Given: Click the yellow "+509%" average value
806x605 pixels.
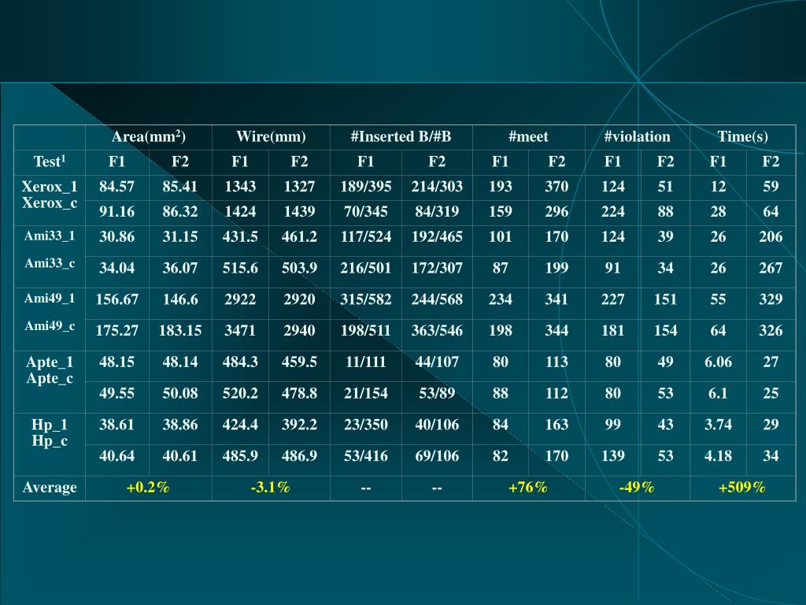Looking at the screenshot, I should pos(742,487).
